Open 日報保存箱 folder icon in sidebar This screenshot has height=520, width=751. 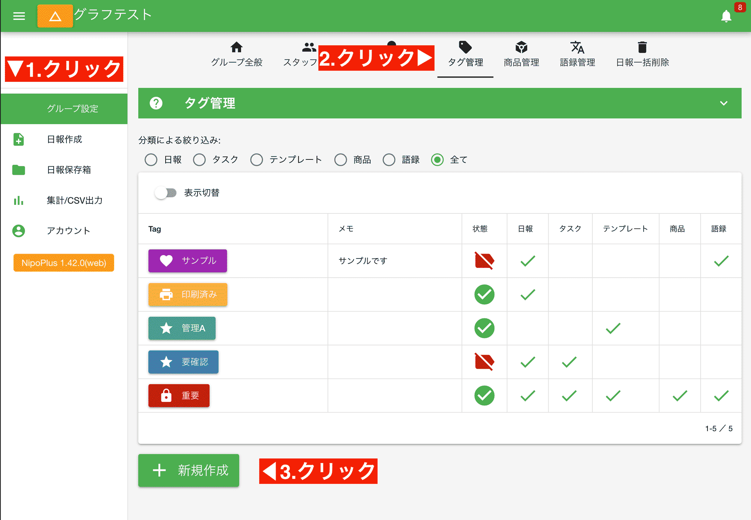(x=18, y=170)
